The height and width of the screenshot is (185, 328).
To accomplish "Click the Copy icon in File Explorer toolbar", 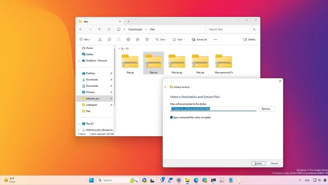I will click(x=109, y=39).
